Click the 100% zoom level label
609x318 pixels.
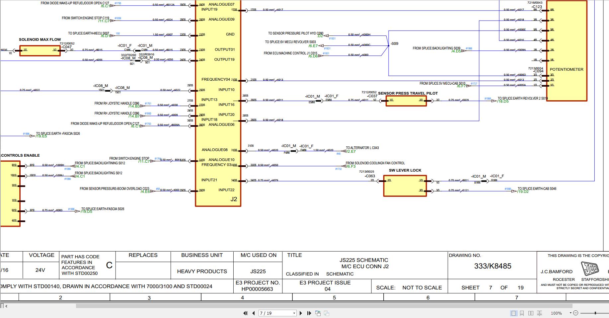click(x=557, y=313)
